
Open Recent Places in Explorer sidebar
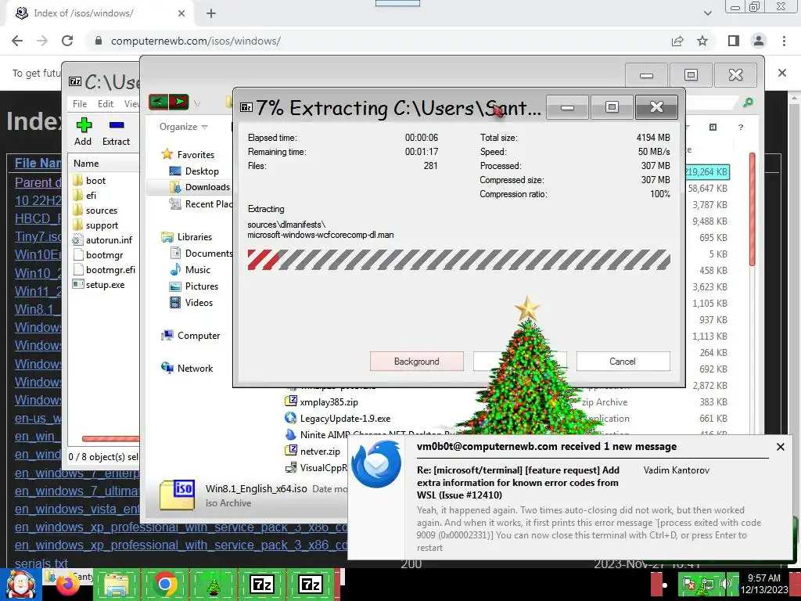208,204
